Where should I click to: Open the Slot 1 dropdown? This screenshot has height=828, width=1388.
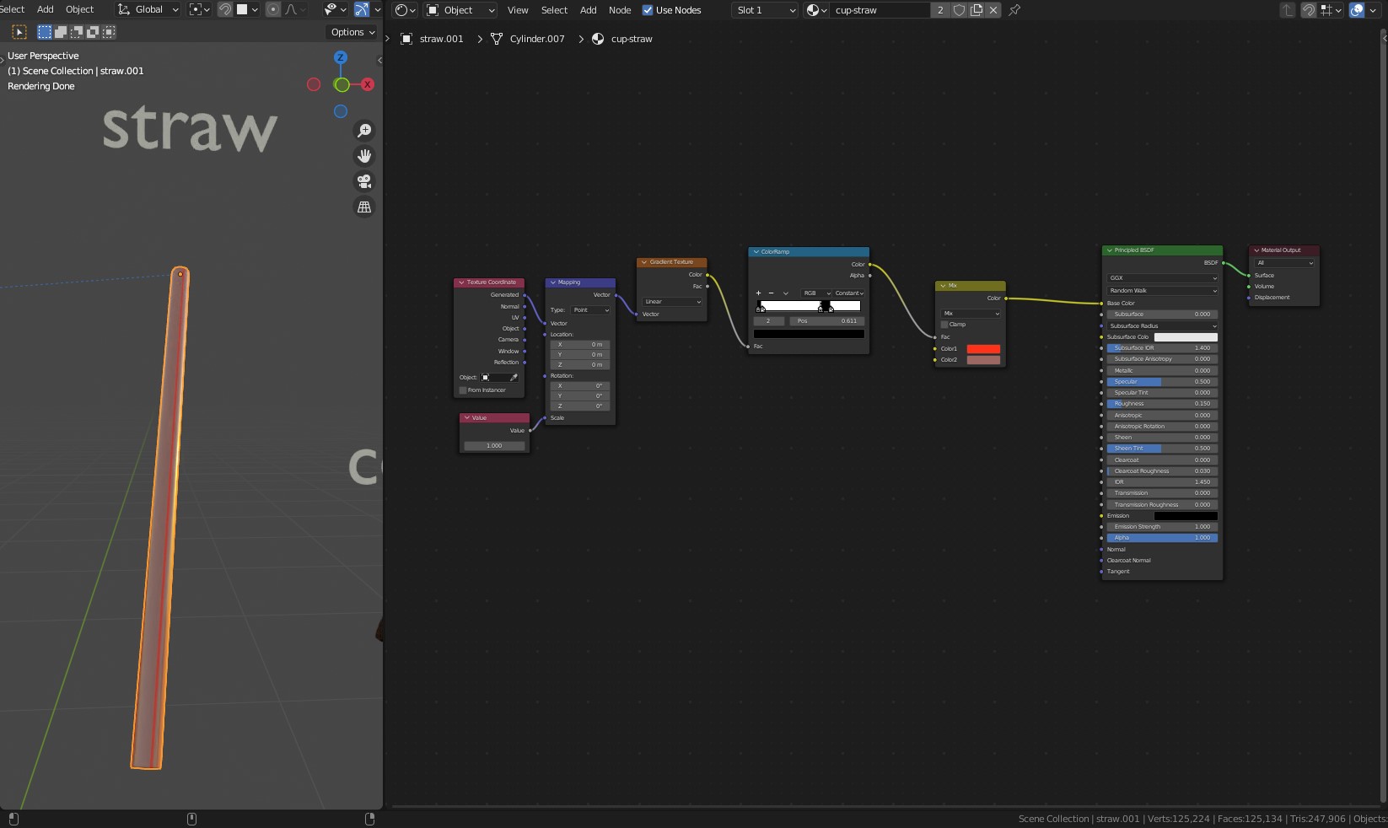click(765, 10)
